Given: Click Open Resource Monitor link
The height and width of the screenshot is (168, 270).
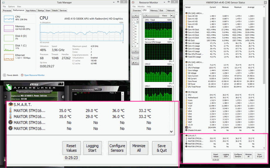Looking at the screenshot, I should click(34, 75).
